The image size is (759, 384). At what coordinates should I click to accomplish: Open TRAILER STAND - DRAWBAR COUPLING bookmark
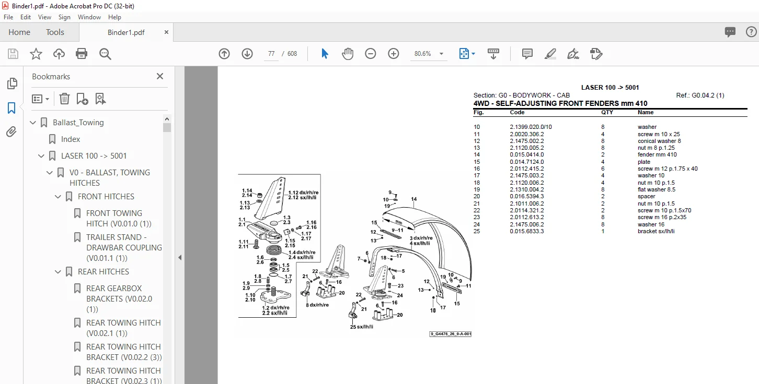click(x=124, y=247)
